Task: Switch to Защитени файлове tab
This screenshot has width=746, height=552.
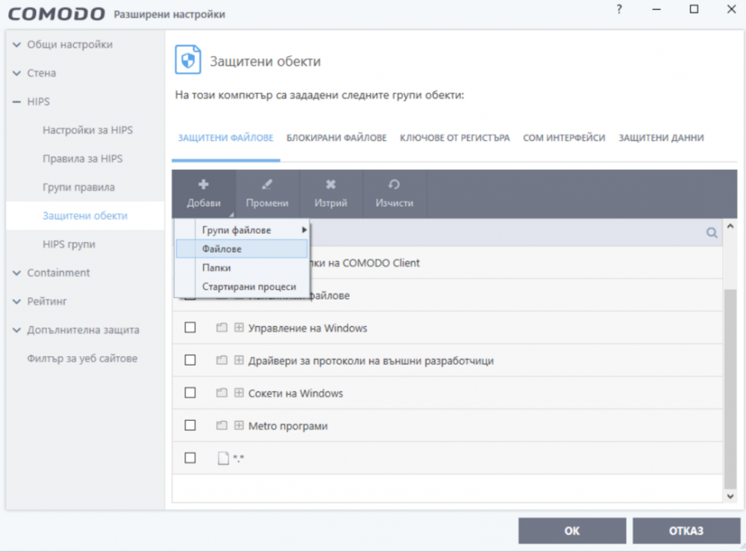Action: tap(225, 138)
